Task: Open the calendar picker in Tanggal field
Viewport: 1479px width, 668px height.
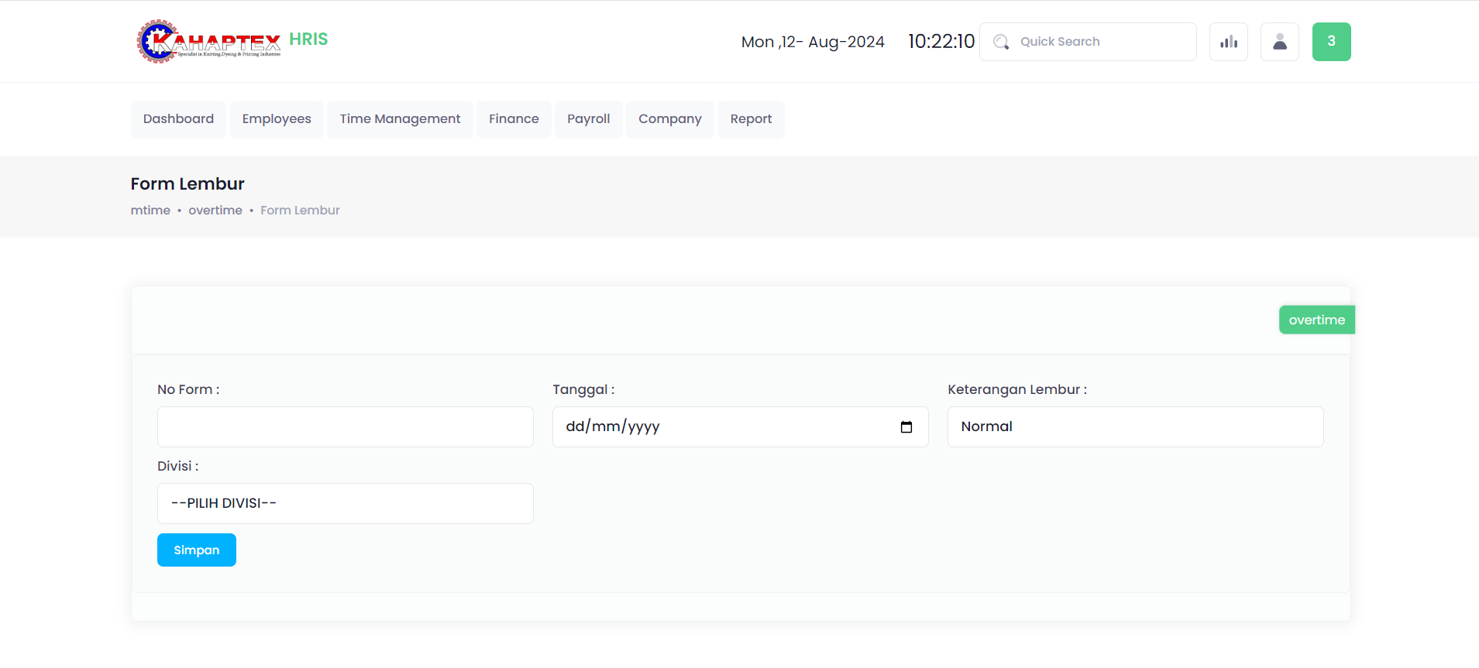Action: [906, 427]
